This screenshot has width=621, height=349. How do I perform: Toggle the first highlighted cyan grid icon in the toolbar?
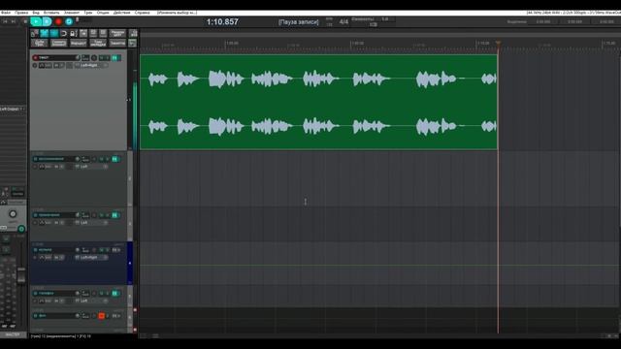pos(45,33)
